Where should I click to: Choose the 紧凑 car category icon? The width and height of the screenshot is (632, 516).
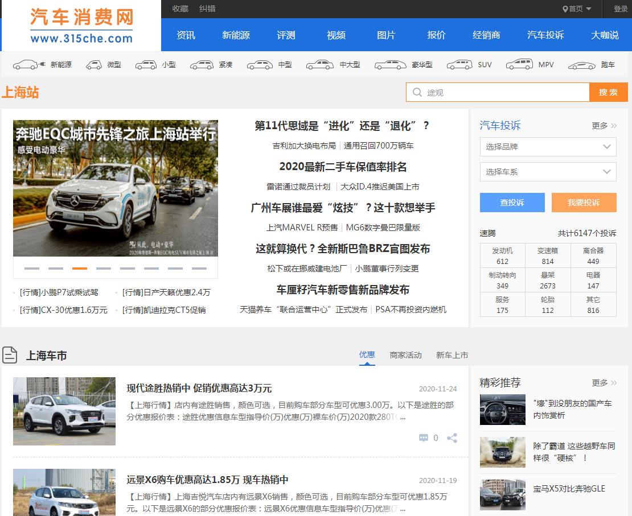pyautogui.click(x=202, y=64)
